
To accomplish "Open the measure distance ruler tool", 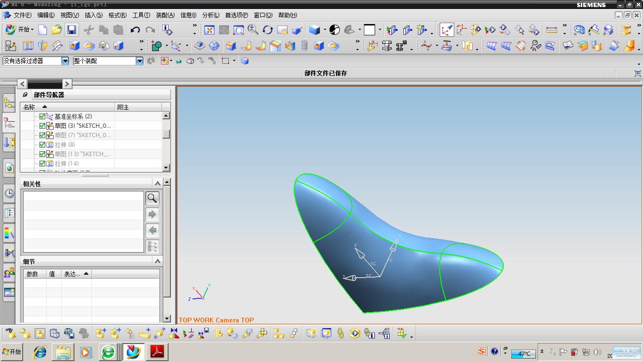I will [551, 30].
